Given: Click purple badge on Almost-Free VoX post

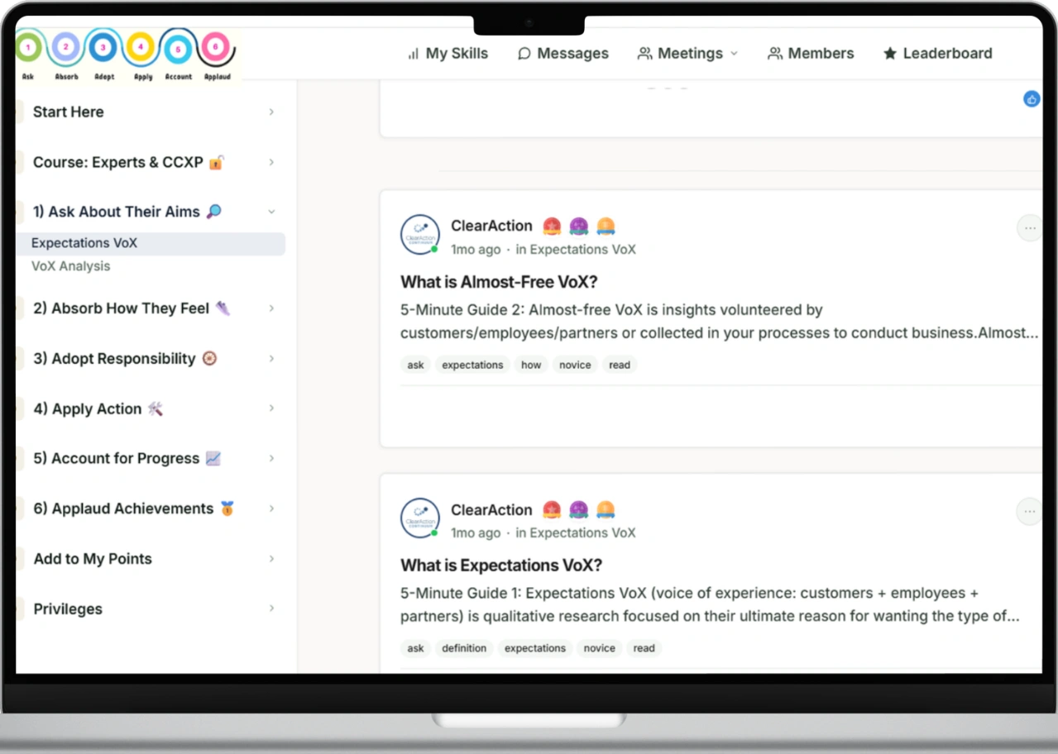Looking at the screenshot, I should tap(579, 227).
